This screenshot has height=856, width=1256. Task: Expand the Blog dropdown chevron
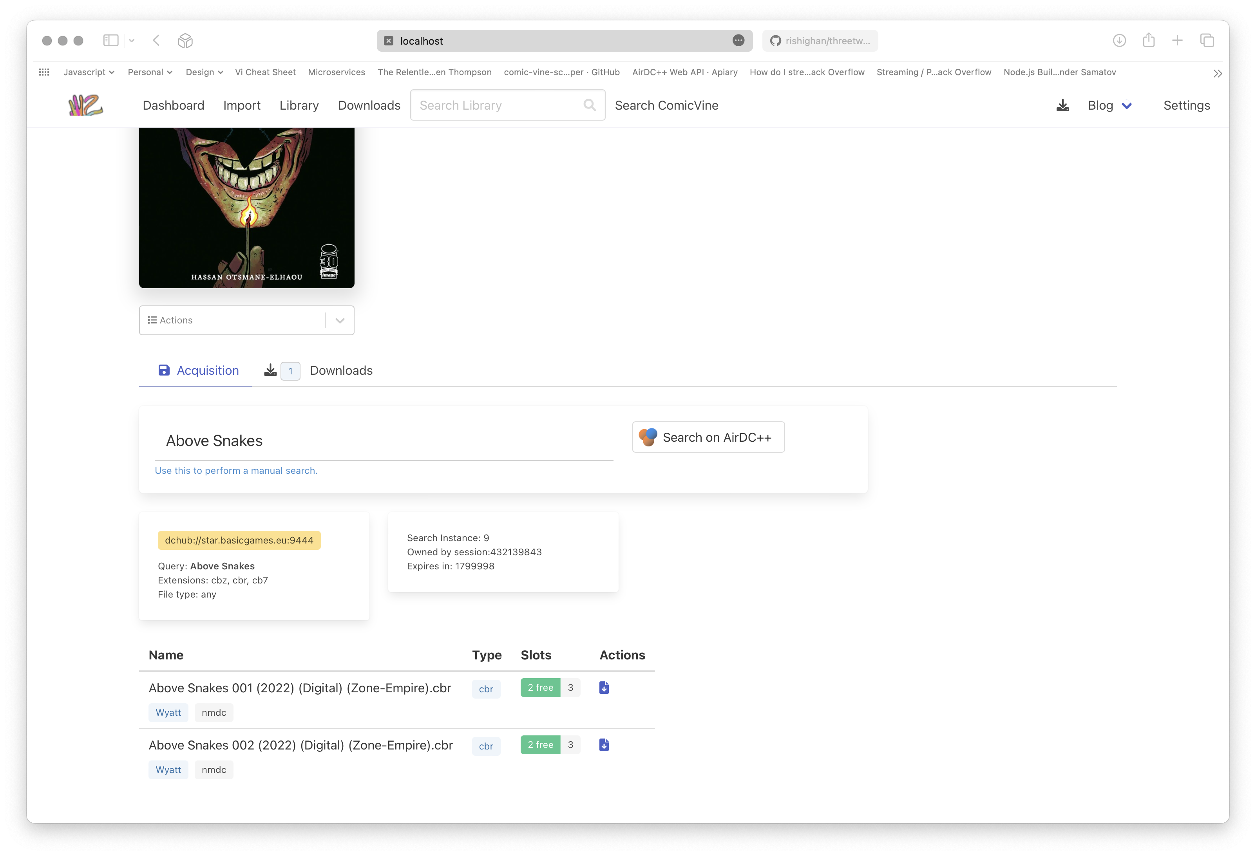pos(1127,106)
